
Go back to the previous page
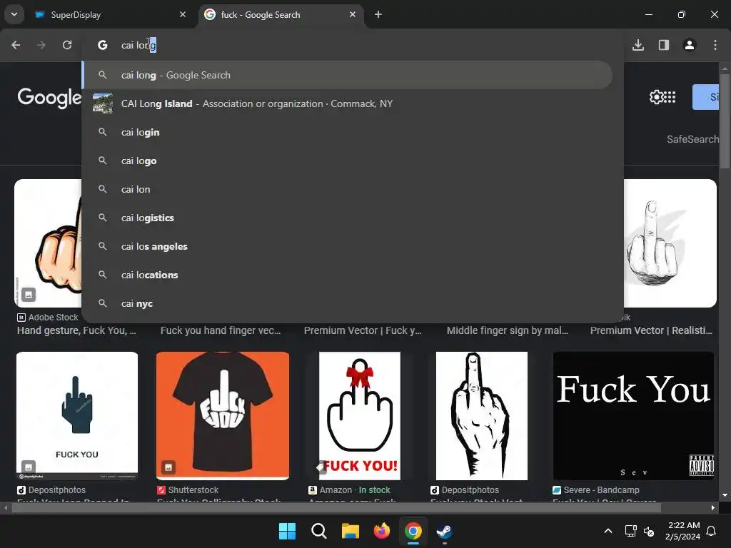click(x=16, y=45)
